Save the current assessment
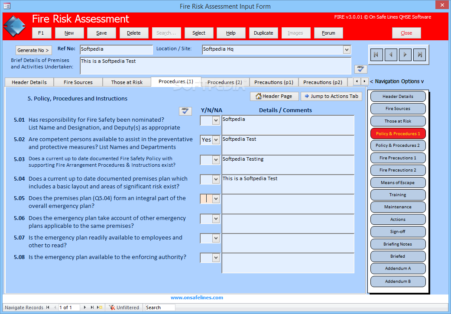Screen dimensions: 451x314 click(101, 33)
